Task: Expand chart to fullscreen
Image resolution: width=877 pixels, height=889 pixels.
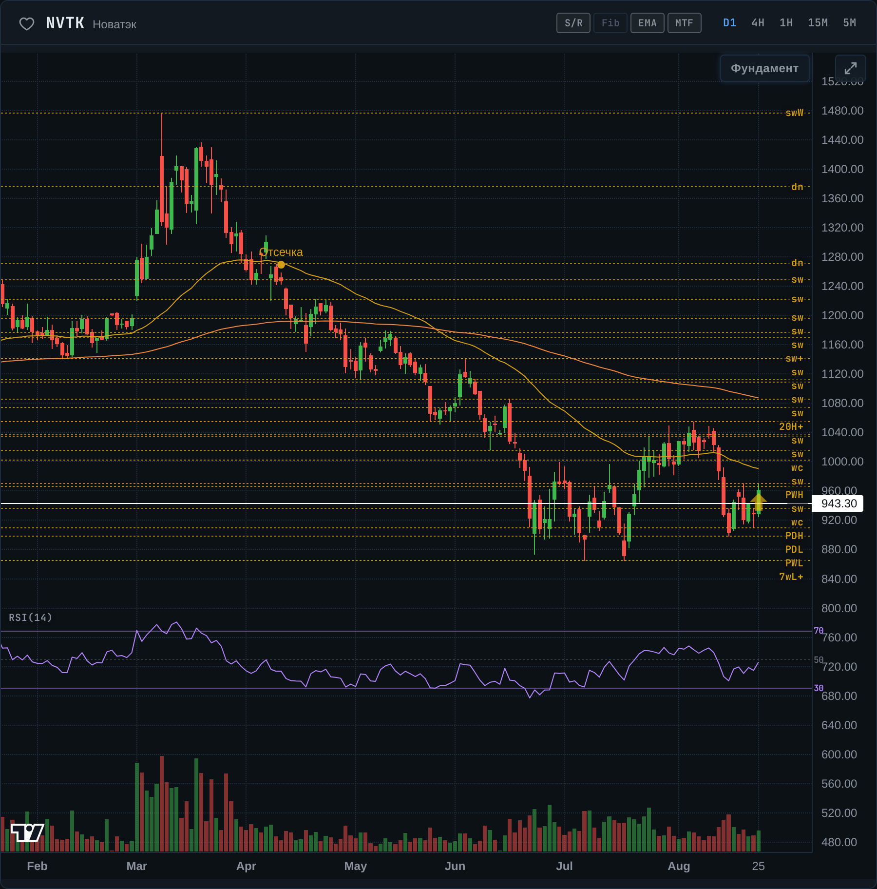Action: pos(850,68)
